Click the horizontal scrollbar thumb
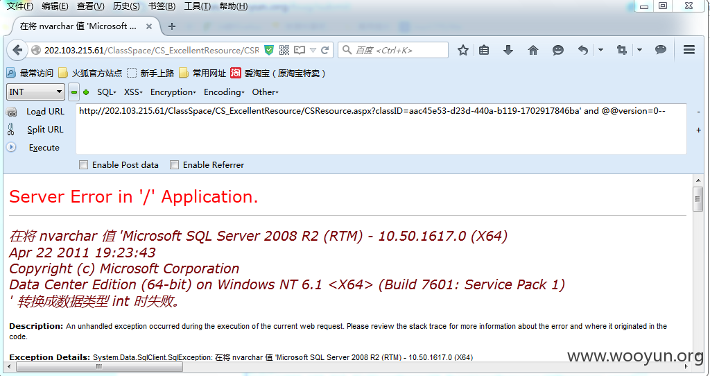This screenshot has height=376, width=710. point(99,367)
